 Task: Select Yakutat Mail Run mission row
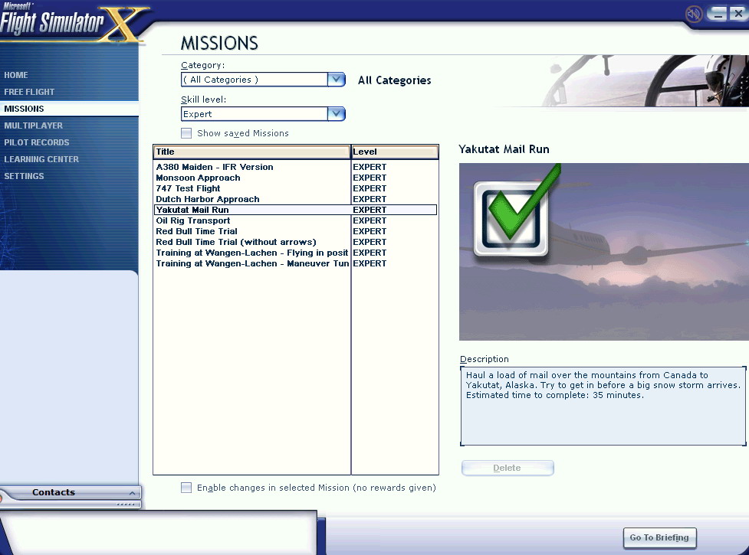(x=296, y=210)
